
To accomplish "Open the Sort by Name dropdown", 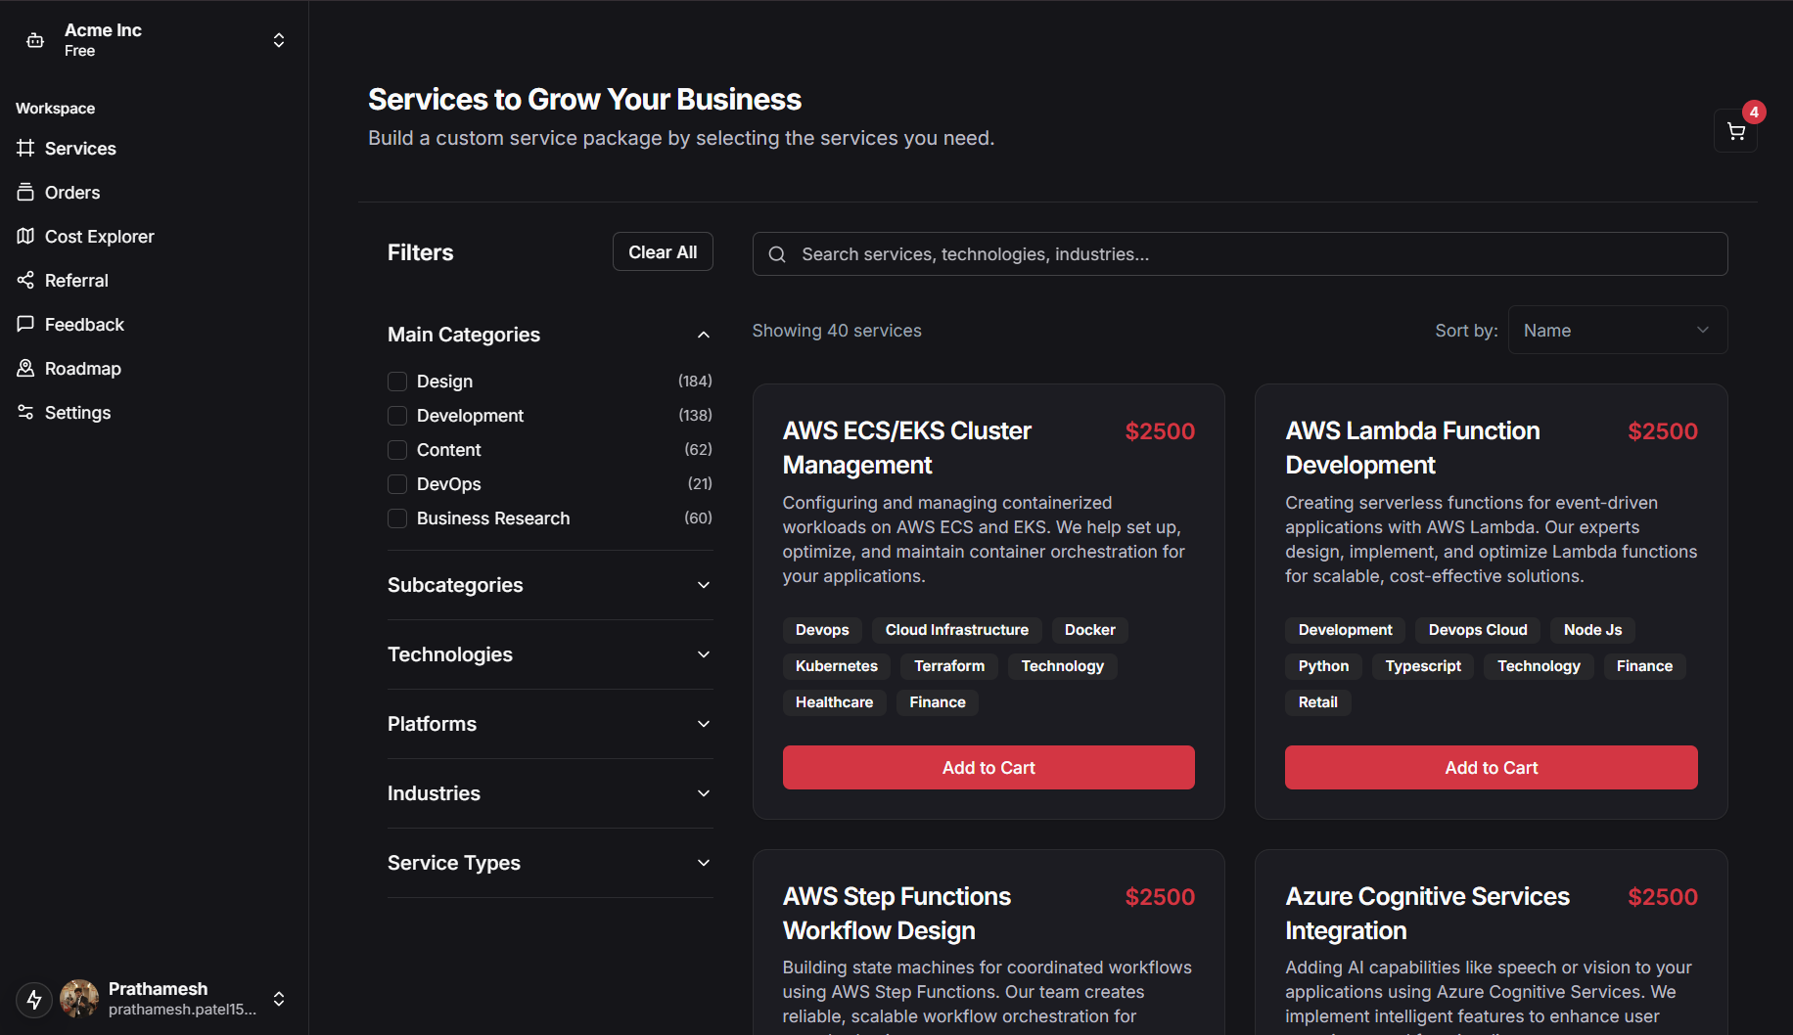I will point(1617,331).
